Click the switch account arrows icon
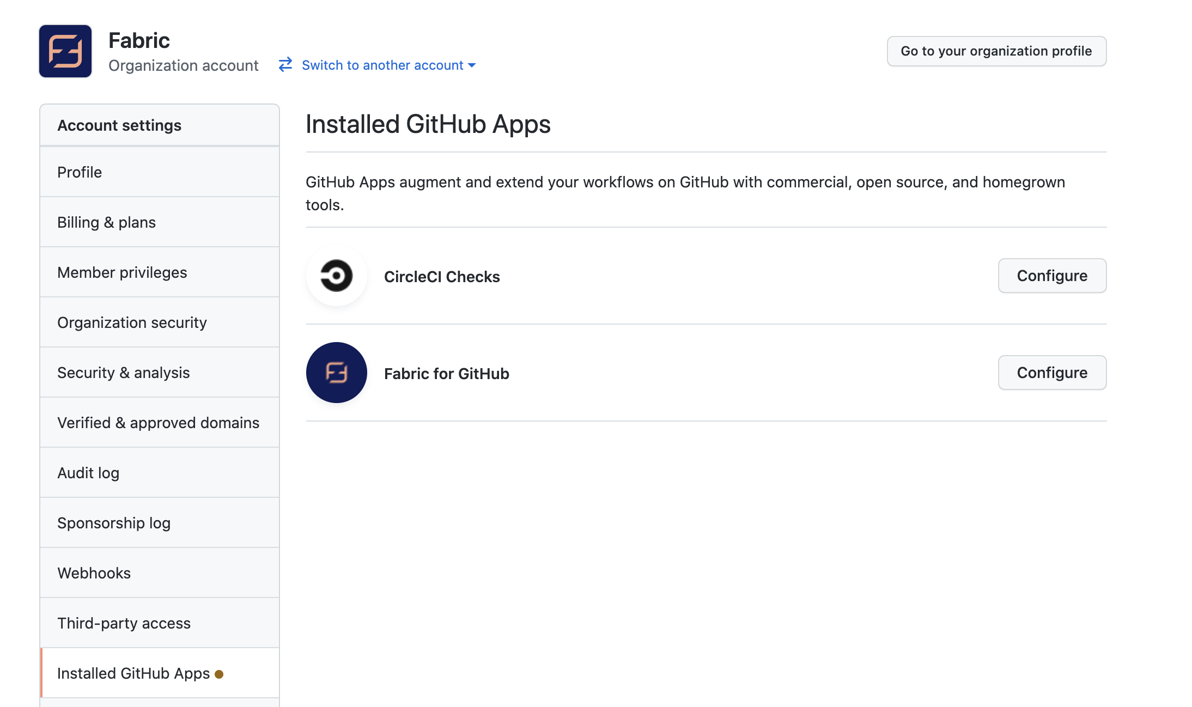 pos(285,65)
